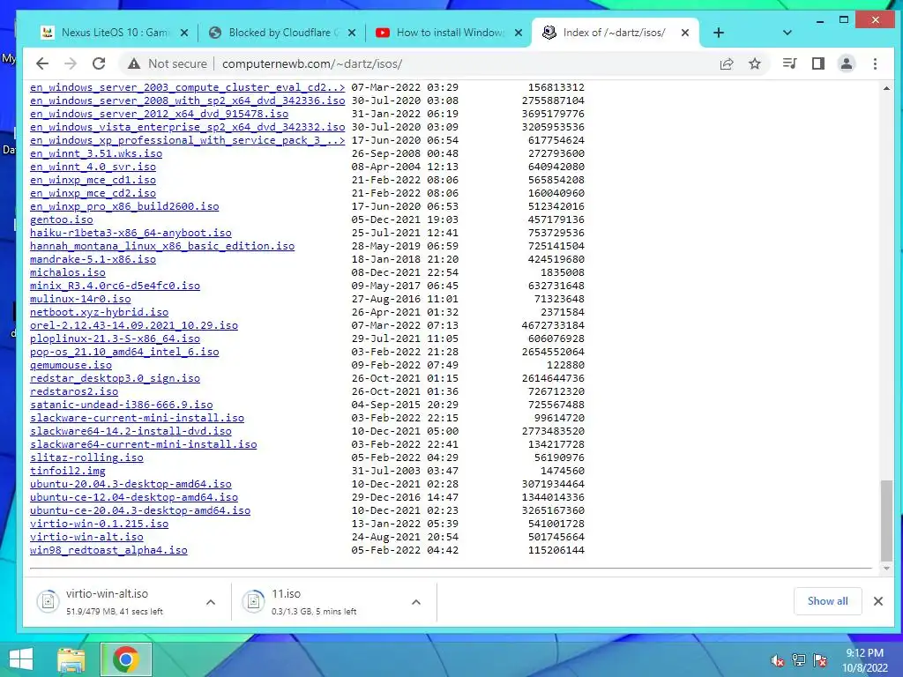Close the Index of /~dartz/isos/ tab
Image resolution: width=903 pixels, height=677 pixels.
[x=684, y=33]
